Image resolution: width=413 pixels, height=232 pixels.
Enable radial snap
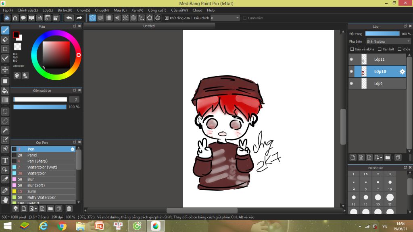pyautogui.click(x=125, y=18)
